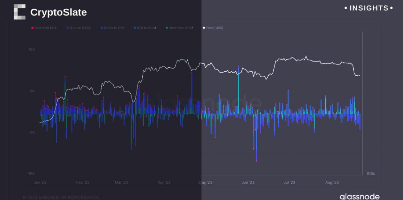Click the Glassnode copyright notice text
403x200 pixels.
click(61, 197)
